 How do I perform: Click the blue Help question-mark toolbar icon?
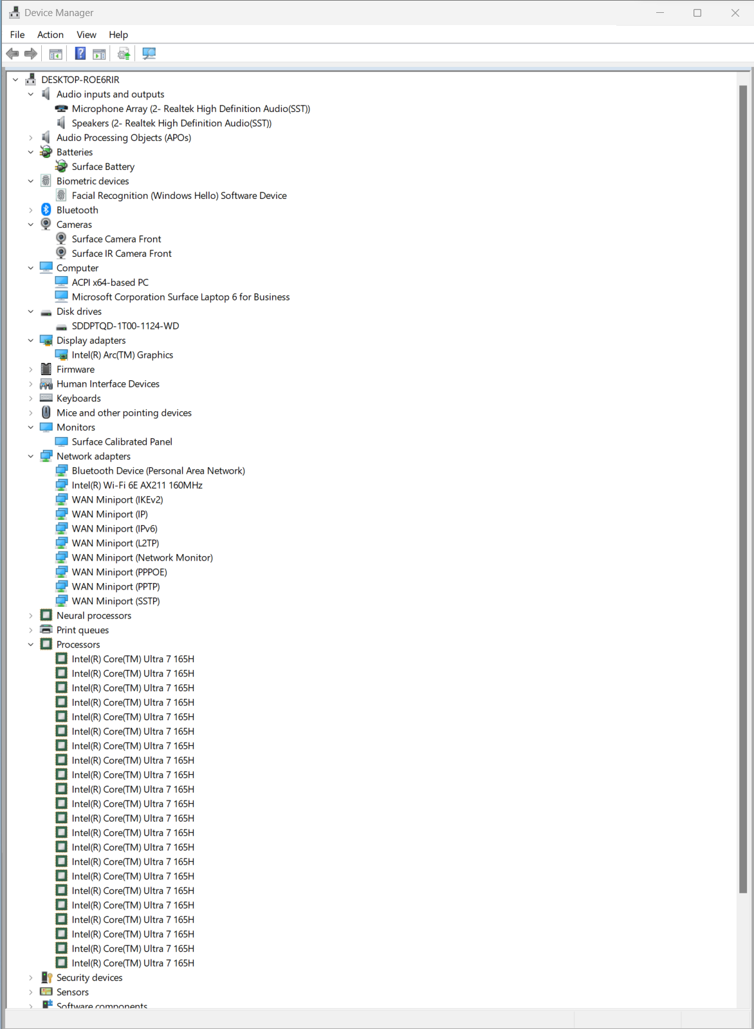80,53
